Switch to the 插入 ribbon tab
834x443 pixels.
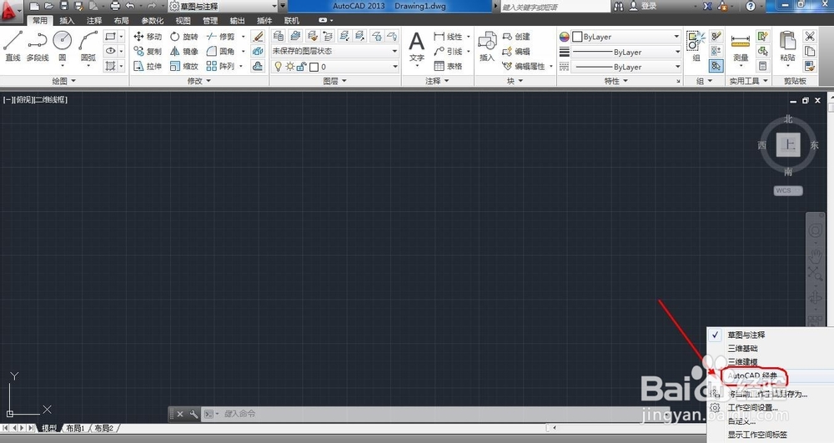[67, 21]
